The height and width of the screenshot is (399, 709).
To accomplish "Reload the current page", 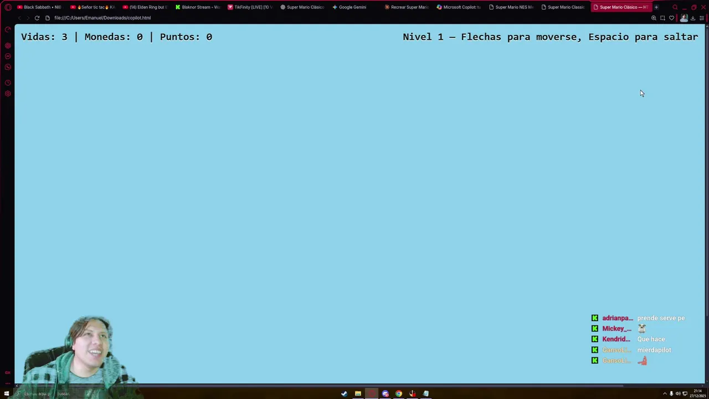I will tap(37, 18).
